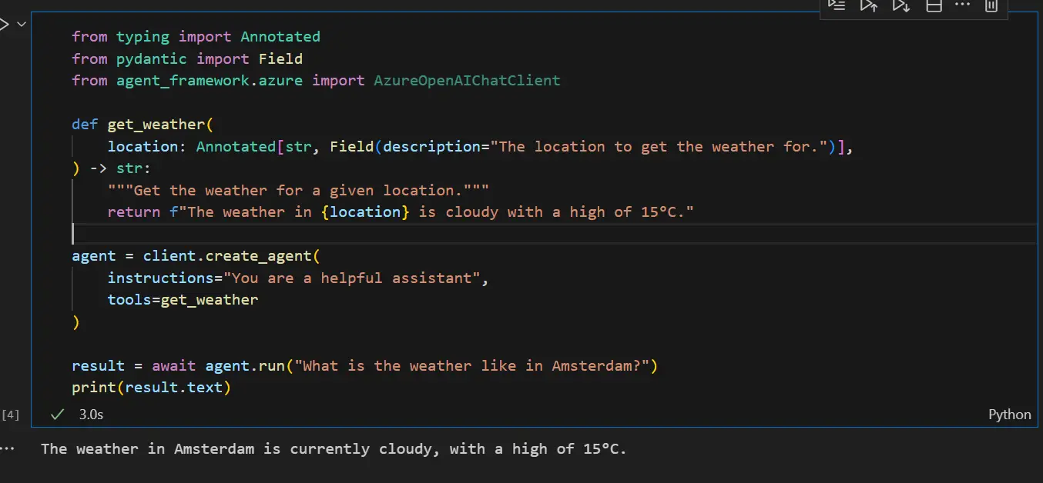Click the weather output text

pyautogui.click(x=331, y=448)
